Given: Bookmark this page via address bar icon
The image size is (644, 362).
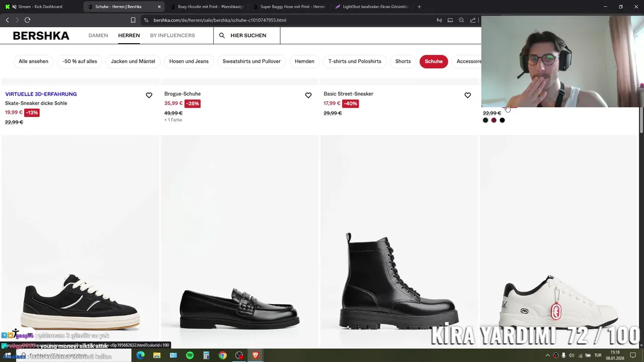Looking at the screenshot, I should coord(133,20).
